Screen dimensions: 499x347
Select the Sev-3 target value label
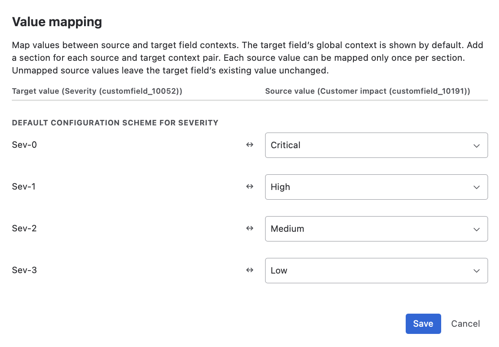click(24, 270)
